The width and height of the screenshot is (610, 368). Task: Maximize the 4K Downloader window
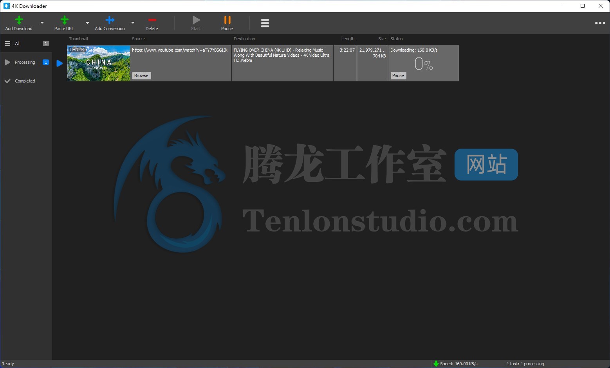[583, 6]
